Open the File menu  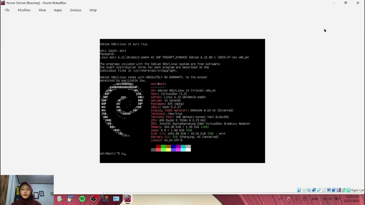coord(7,10)
